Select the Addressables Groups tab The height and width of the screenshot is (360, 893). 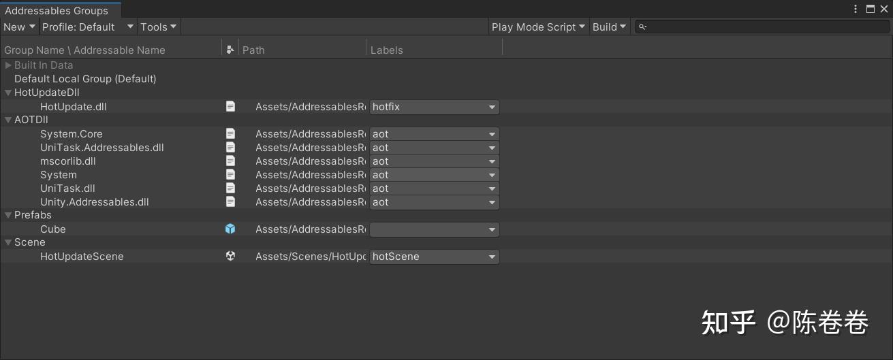coord(57,10)
